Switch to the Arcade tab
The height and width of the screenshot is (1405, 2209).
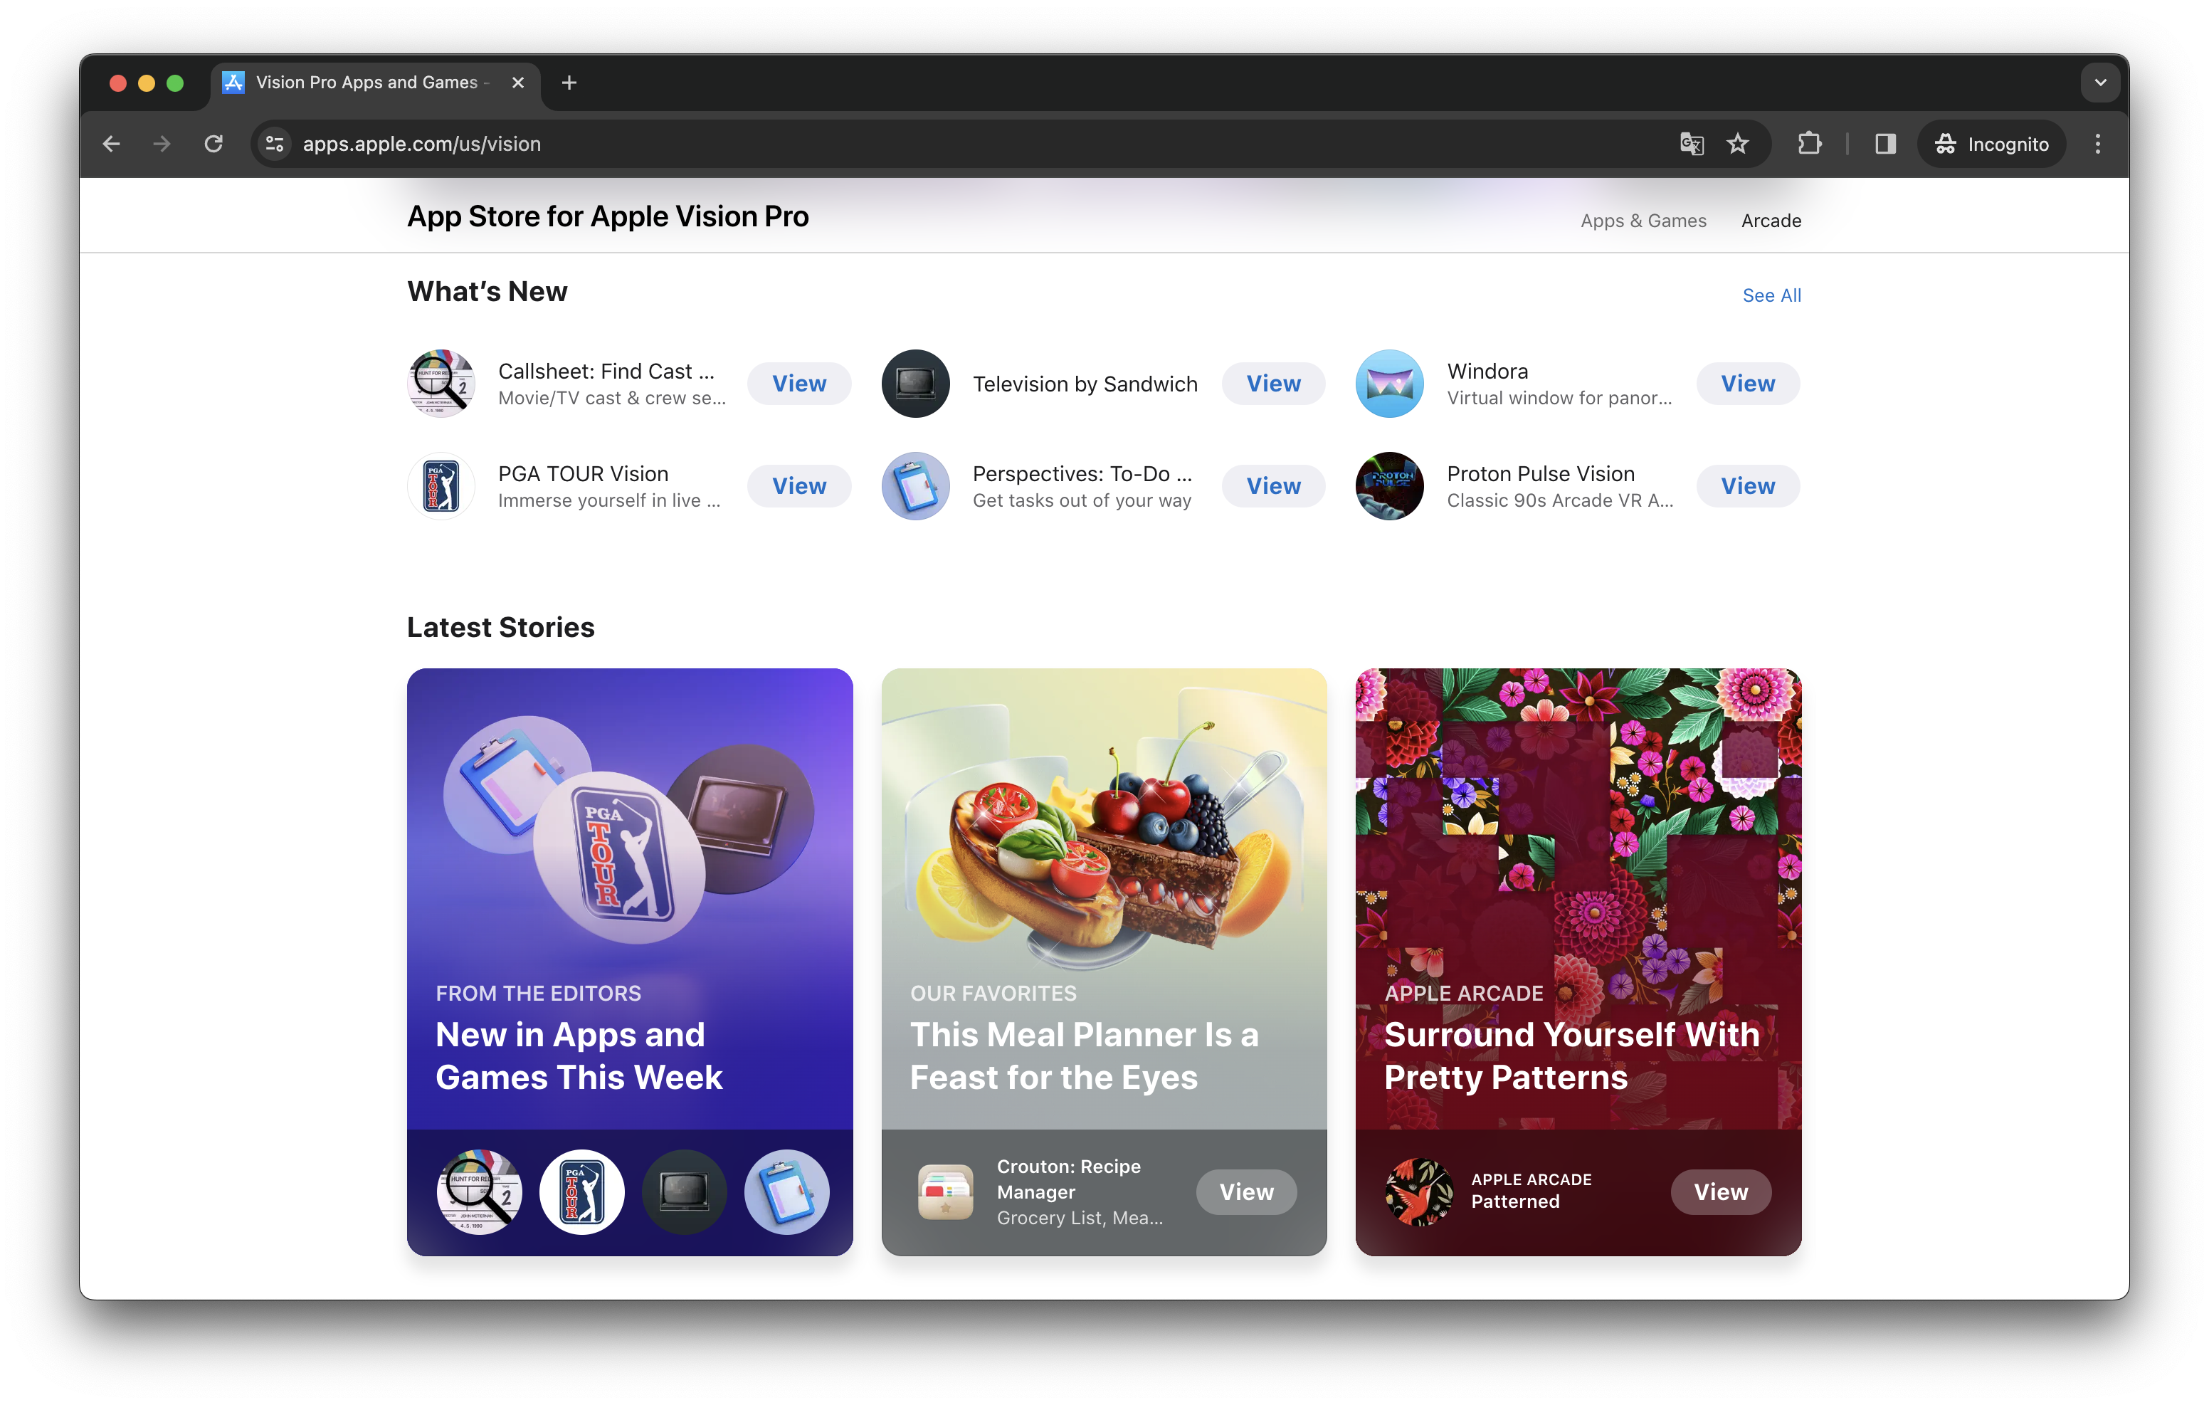1771,221
